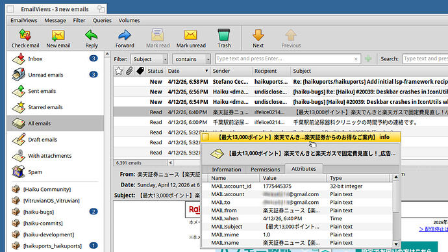Select email dated 4/12/26, 6:56 PM

pos(280,92)
